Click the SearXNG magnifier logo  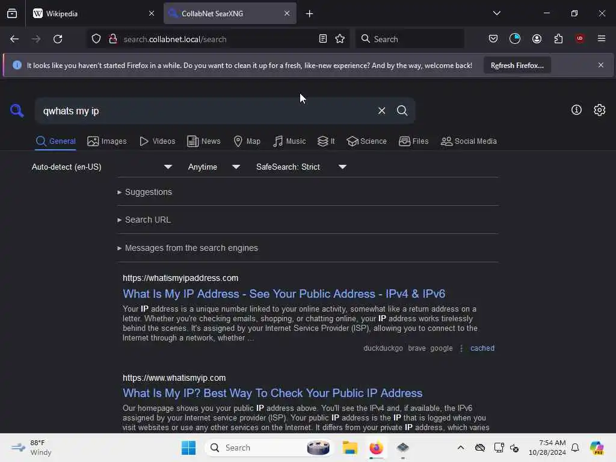[17, 111]
